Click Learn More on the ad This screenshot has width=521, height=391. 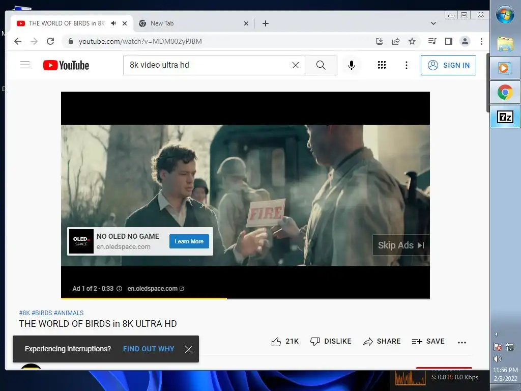coord(189,241)
